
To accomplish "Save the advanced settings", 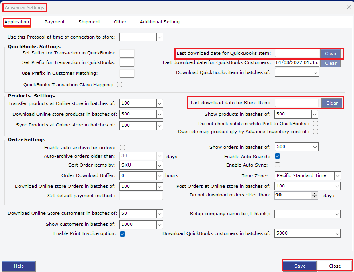I will point(300,266).
